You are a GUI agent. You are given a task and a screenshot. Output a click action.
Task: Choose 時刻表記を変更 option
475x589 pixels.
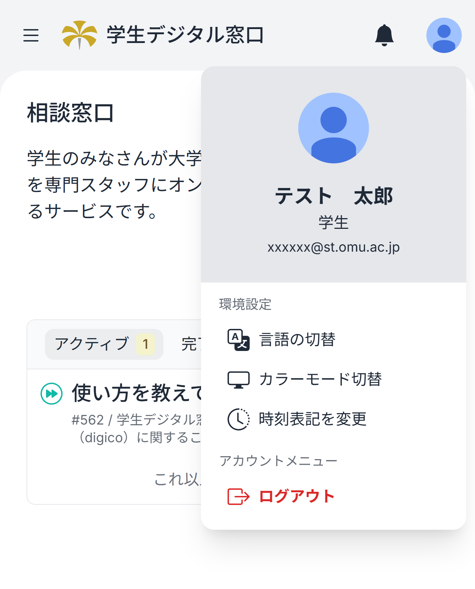pyautogui.click(x=313, y=419)
